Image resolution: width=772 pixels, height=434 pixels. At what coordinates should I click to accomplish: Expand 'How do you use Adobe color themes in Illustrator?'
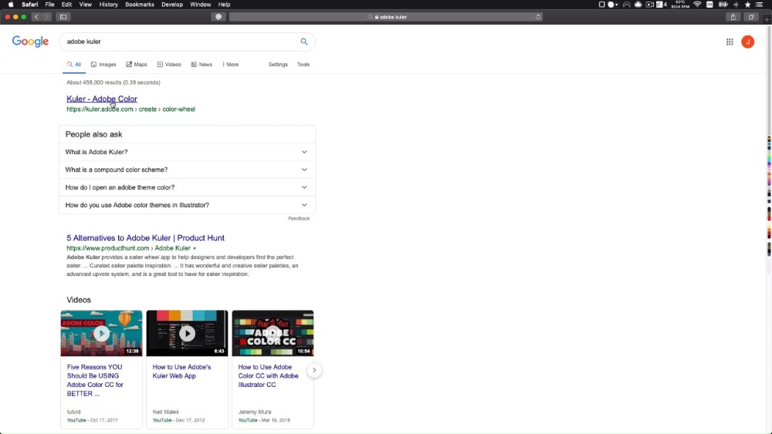187,205
